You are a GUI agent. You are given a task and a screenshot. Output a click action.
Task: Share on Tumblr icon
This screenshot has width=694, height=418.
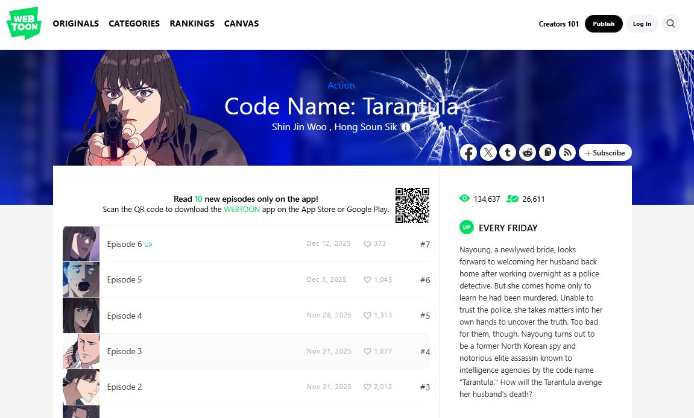point(508,152)
